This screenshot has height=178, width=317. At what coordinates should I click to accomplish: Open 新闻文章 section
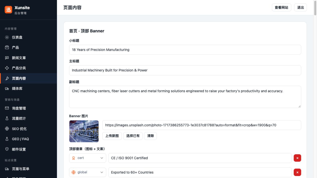(x=28, y=58)
